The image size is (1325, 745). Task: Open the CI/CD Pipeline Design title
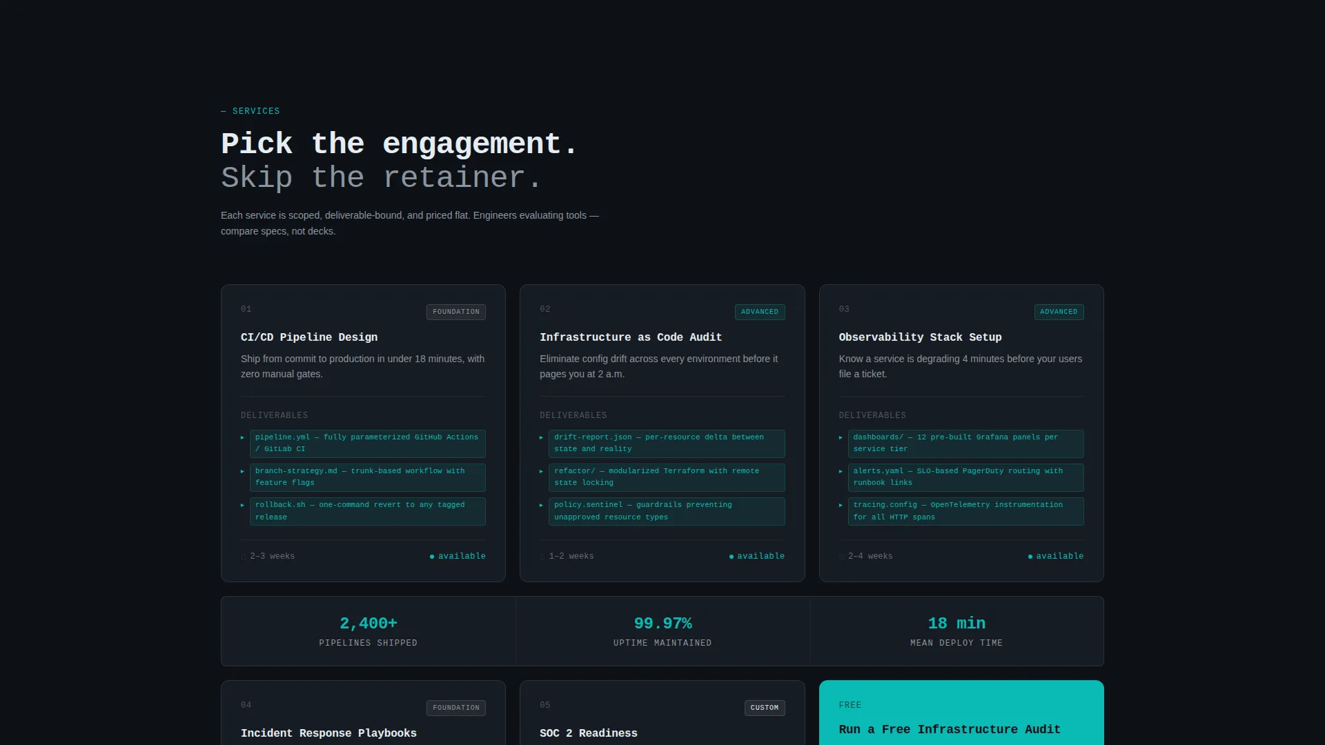(309, 337)
